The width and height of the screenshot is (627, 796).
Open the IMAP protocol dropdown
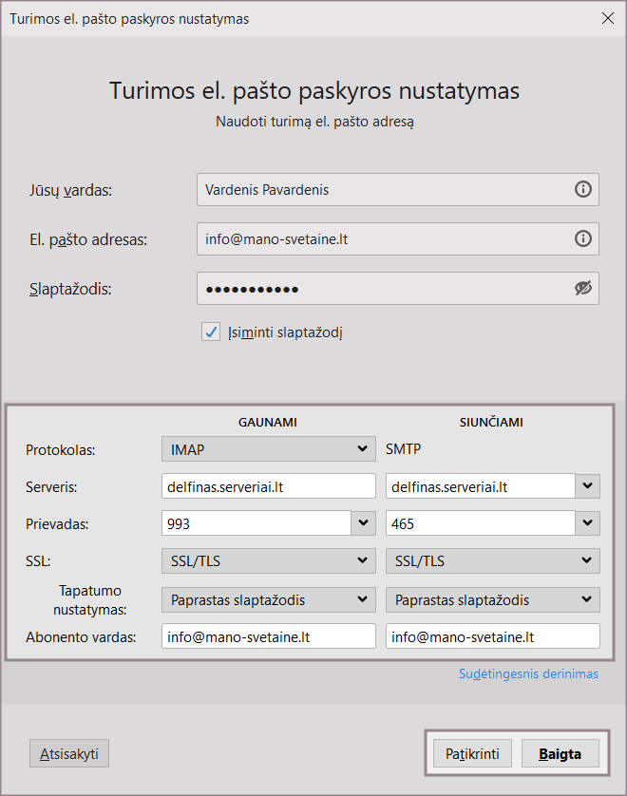[268, 448]
